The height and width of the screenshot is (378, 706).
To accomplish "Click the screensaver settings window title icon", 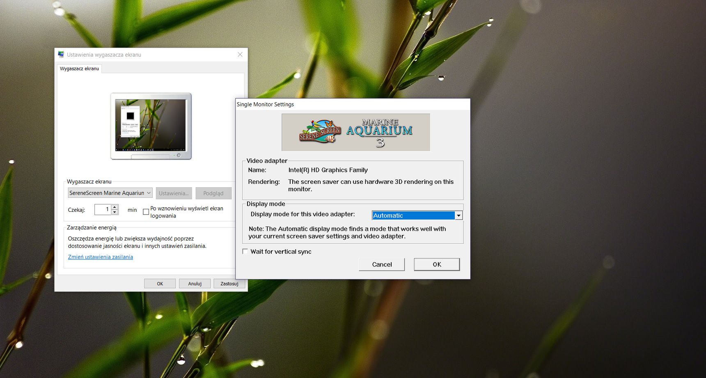I will point(61,55).
